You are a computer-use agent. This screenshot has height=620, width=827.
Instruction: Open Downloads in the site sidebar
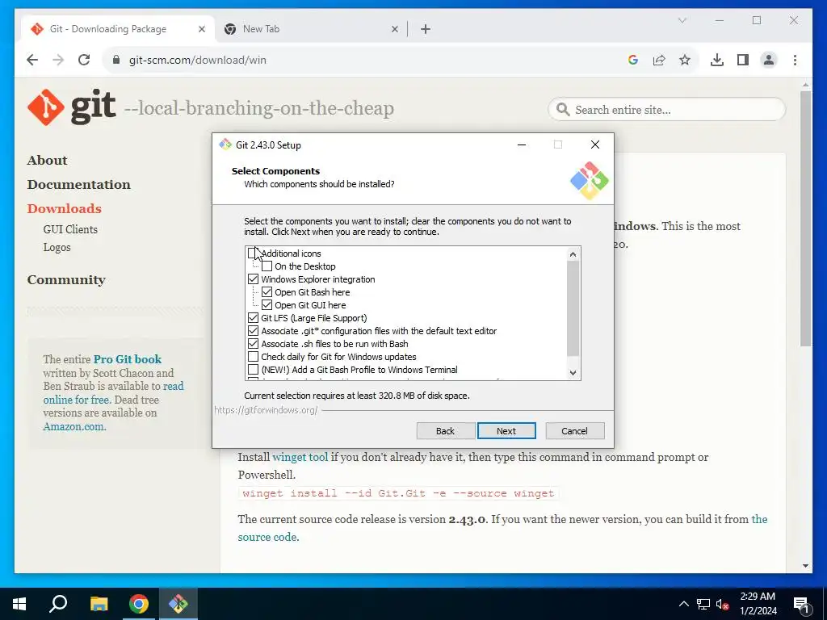tap(65, 209)
